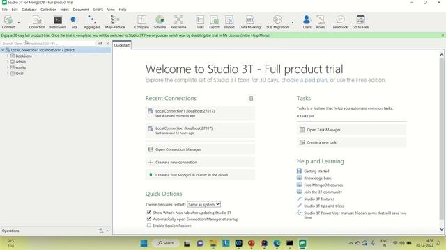Screen dimensions: 446x250
Task: Launch the SQL Migration tool
Action: point(277,22)
